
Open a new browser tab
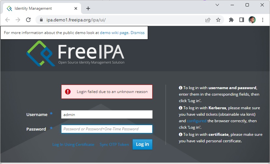click(x=88, y=8)
